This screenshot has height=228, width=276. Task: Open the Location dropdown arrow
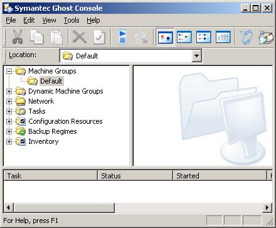point(196,56)
